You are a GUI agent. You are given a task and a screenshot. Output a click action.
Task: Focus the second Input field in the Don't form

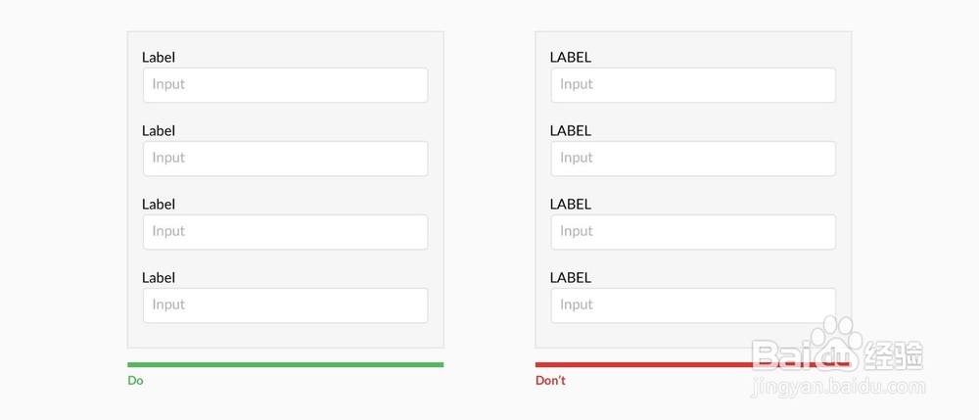tap(693, 159)
